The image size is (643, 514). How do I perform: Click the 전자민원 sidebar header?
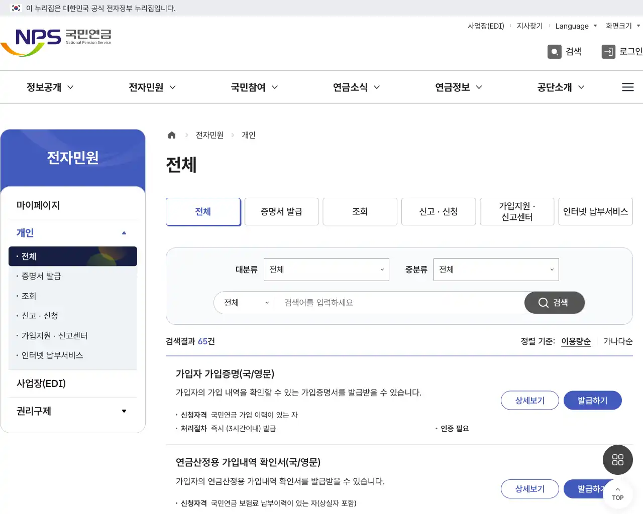73,158
